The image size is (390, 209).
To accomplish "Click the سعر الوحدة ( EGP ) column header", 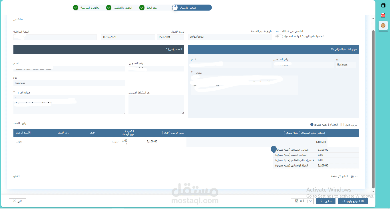I will point(172,133).
